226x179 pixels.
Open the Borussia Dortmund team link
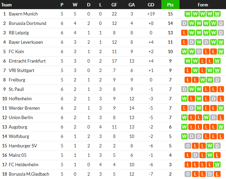pos(27,24)
